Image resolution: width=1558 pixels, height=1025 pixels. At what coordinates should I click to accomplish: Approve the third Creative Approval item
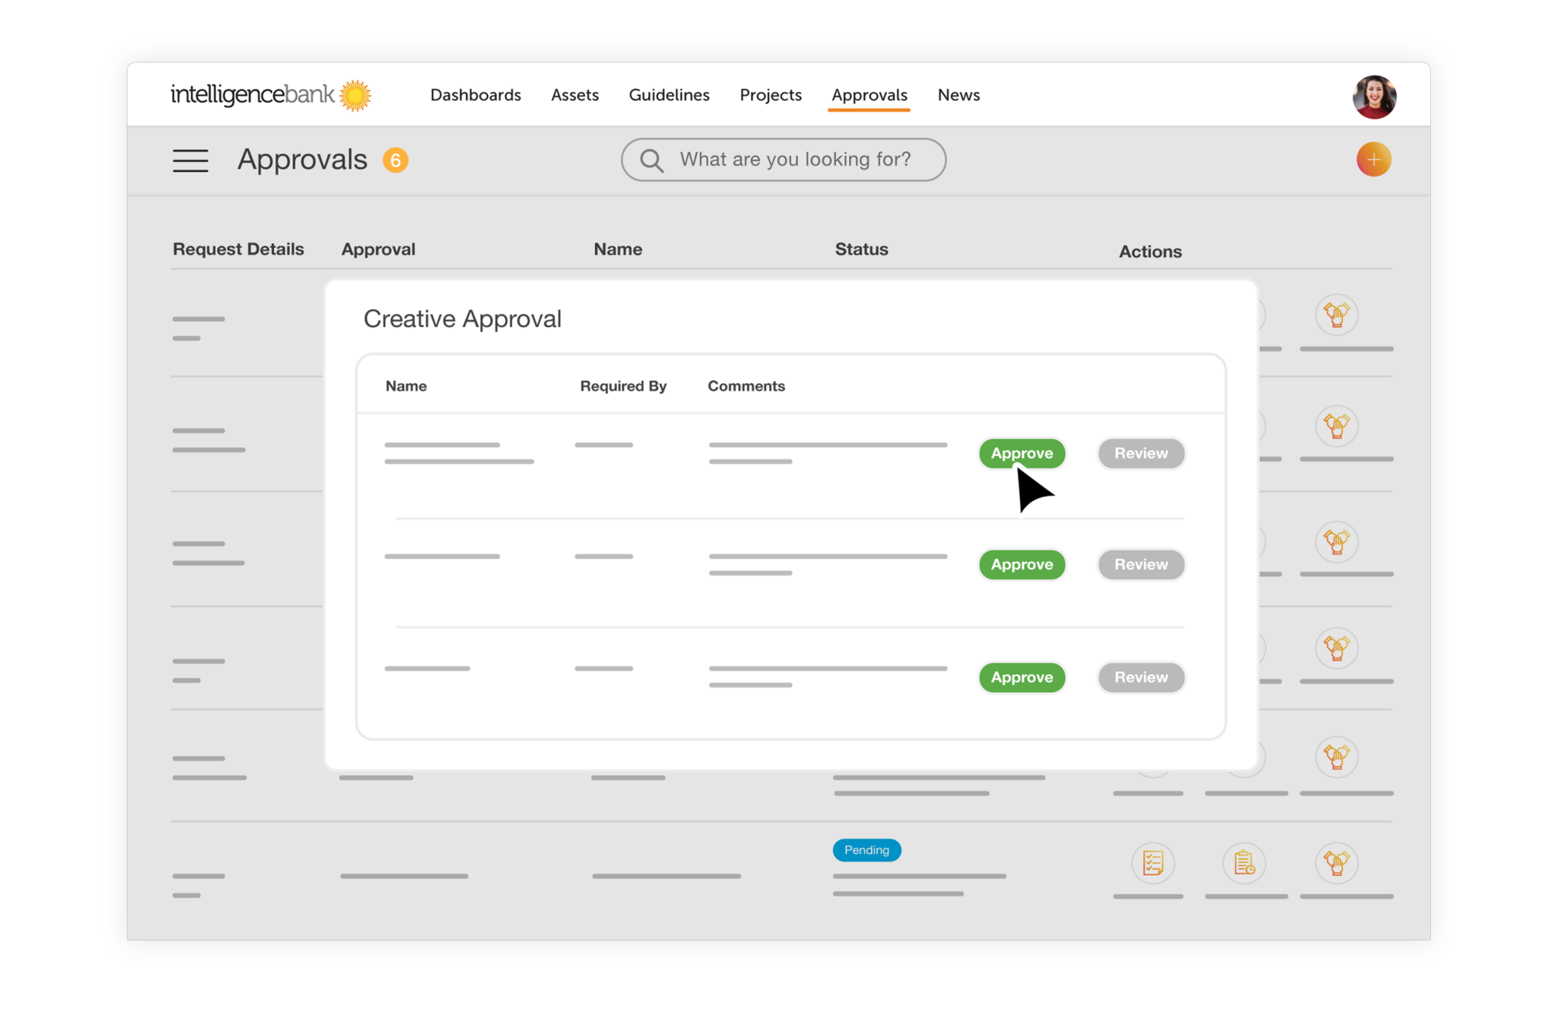point(1022,677)
